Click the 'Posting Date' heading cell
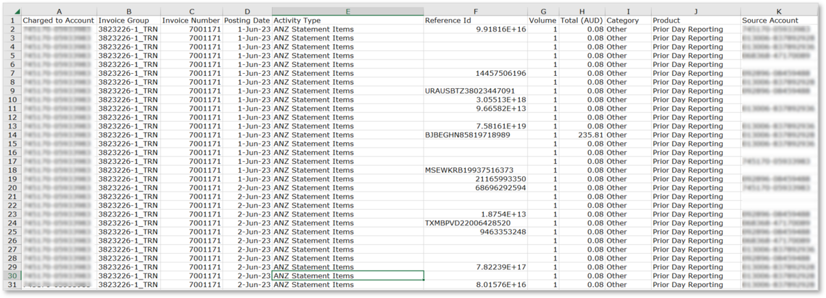The height and width of the screenshot is (298, 826). pyautogui.click(x=247, y=21)
